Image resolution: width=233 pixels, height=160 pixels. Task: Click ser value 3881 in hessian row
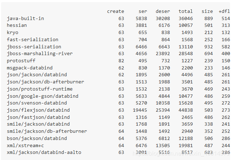pos(141,25)
